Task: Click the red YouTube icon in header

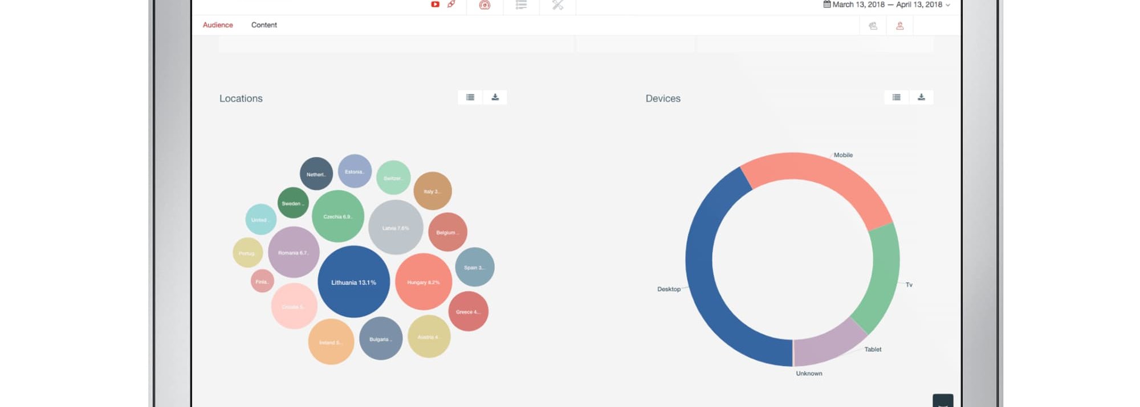Action: pyautogui.click(x=435, y=5)
